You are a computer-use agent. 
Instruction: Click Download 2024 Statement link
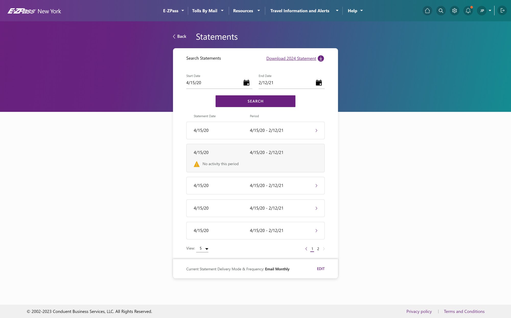coord(291,58)
